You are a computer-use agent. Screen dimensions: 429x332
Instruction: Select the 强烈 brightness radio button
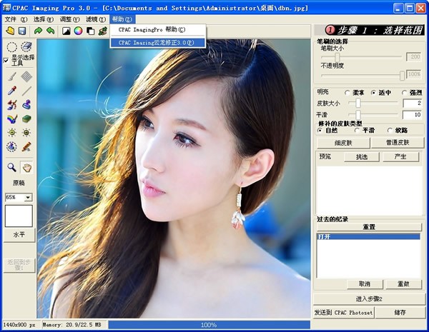[x=404, y=93]
